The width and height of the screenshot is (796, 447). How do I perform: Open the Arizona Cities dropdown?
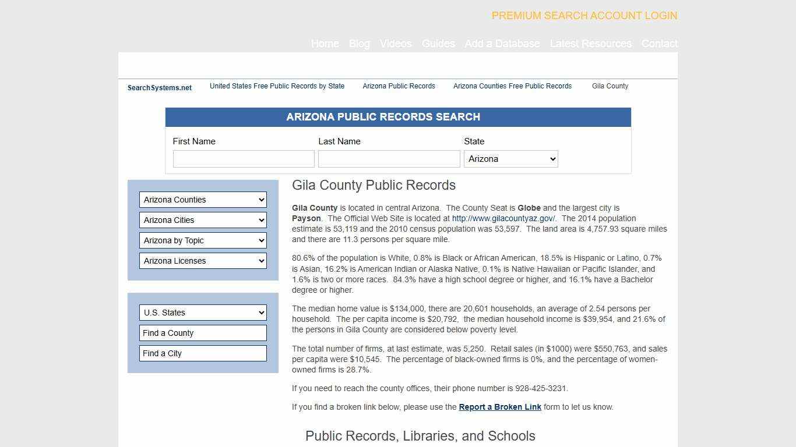(203, 220)
